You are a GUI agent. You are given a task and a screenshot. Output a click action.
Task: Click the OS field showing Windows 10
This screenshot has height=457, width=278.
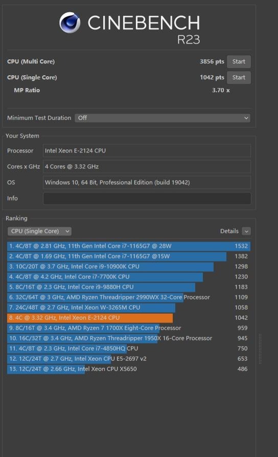click(x=147, y=183)
